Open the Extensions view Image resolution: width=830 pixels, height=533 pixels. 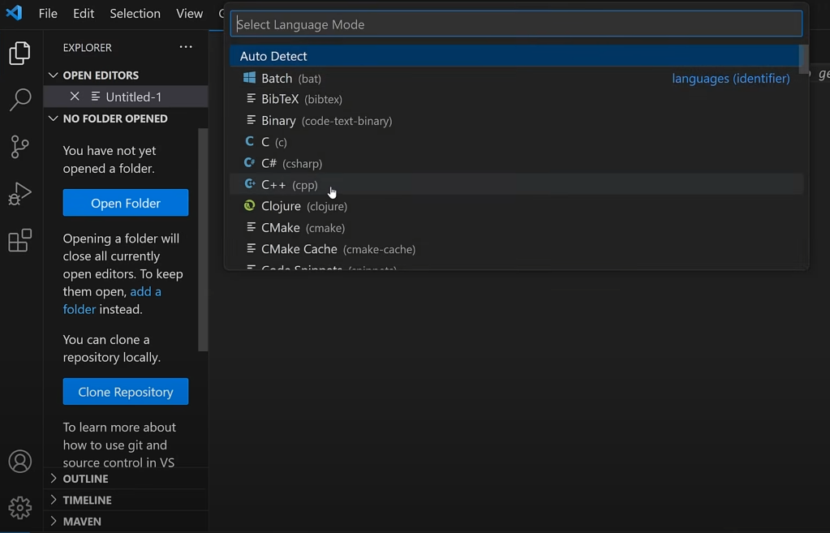(19, 240)
